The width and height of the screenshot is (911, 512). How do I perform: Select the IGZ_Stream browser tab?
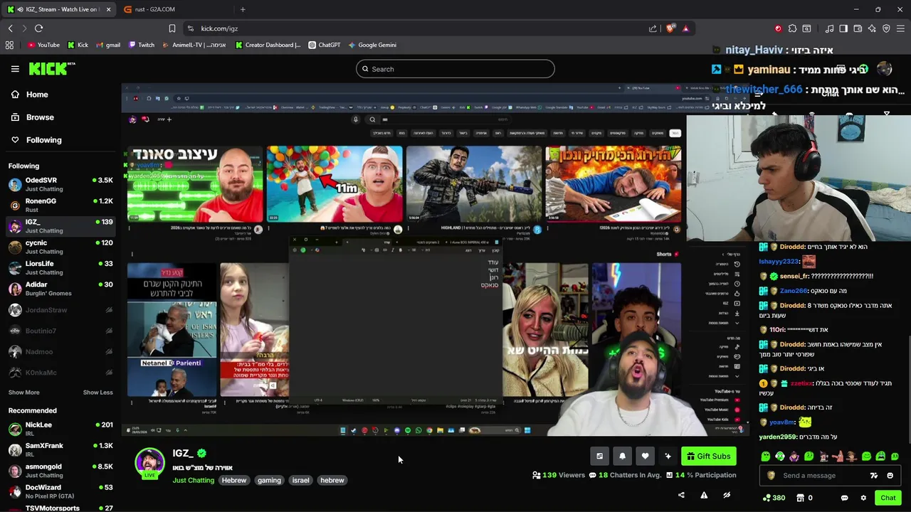point(60,9)
